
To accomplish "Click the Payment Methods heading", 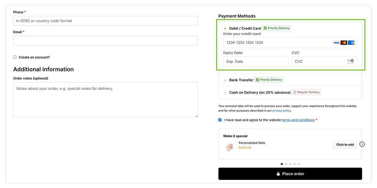I will [x=237, y=16].
